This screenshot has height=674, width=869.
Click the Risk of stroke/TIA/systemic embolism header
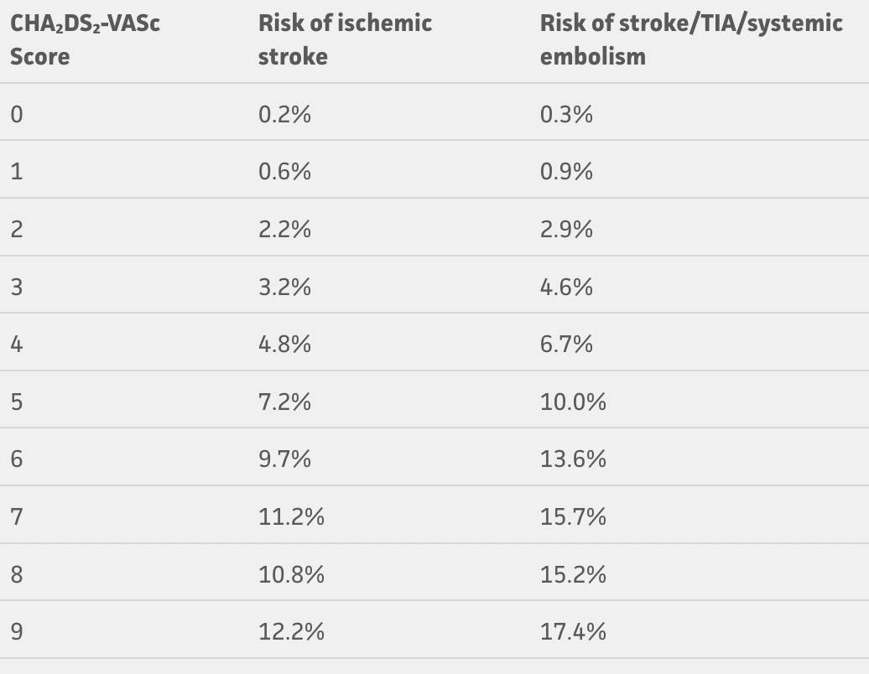691,39
